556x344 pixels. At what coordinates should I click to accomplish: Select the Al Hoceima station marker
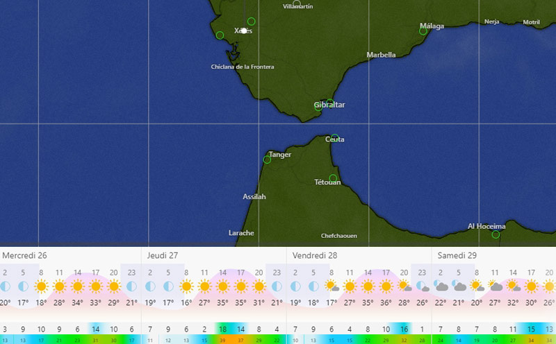(x=496, y=234)
